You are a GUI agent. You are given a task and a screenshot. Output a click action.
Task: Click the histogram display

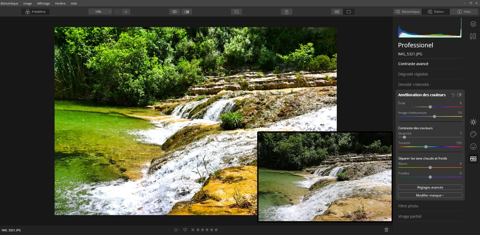pos(430,28)
